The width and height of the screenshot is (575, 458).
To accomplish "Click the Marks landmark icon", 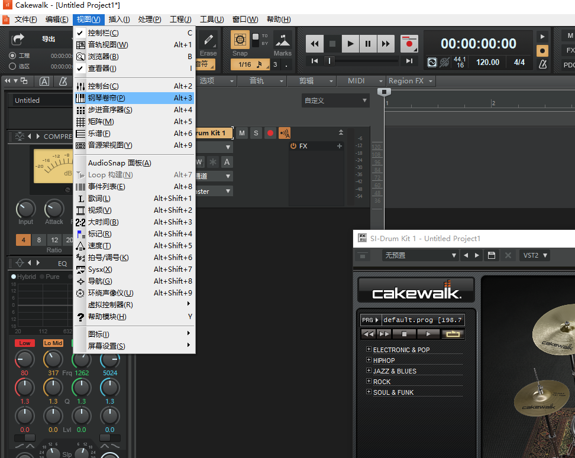I will [x=283, y=40].
